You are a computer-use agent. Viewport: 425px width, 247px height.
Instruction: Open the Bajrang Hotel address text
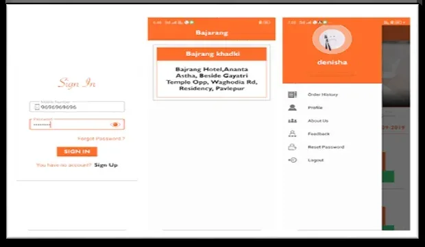(x=212, y=79)
